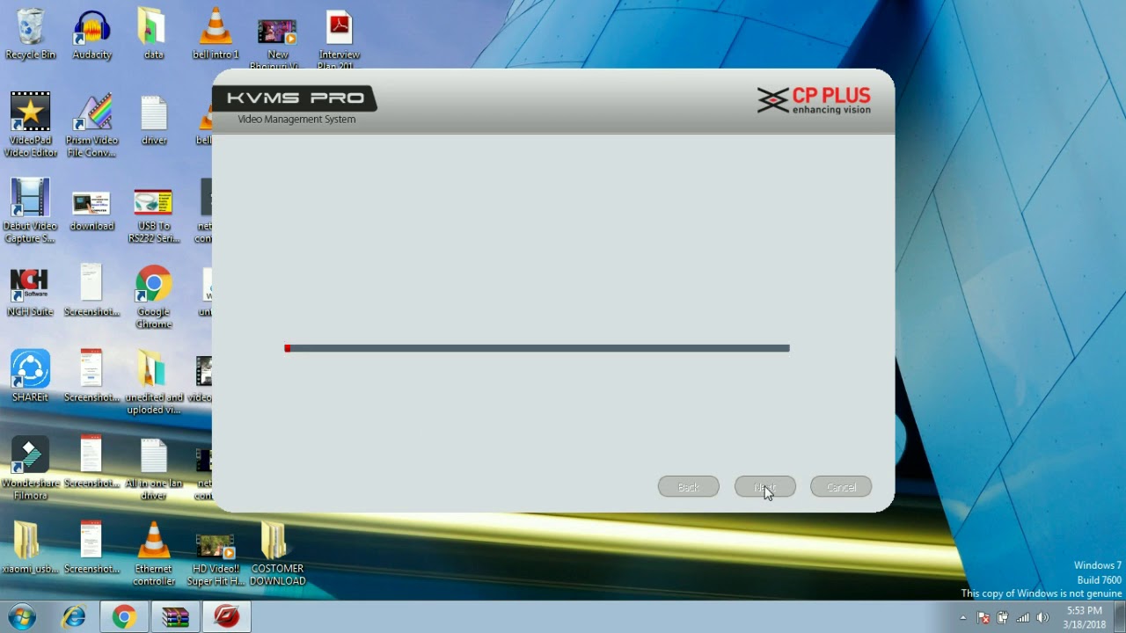Click the network signal tray icon

1023,617
